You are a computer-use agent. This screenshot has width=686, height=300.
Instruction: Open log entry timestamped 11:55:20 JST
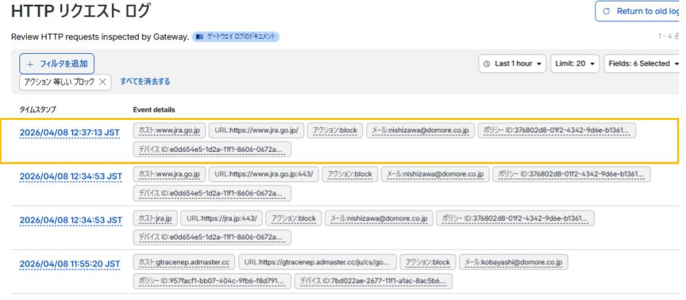(69, 263)
